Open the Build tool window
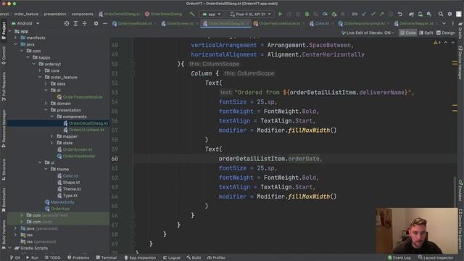 194,258
